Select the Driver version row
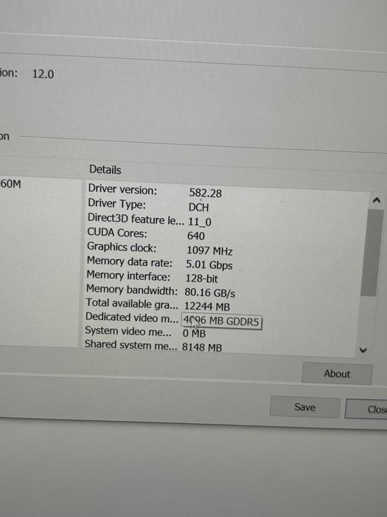The height and width of the screenshot is (517, 387). coord(155,191)
